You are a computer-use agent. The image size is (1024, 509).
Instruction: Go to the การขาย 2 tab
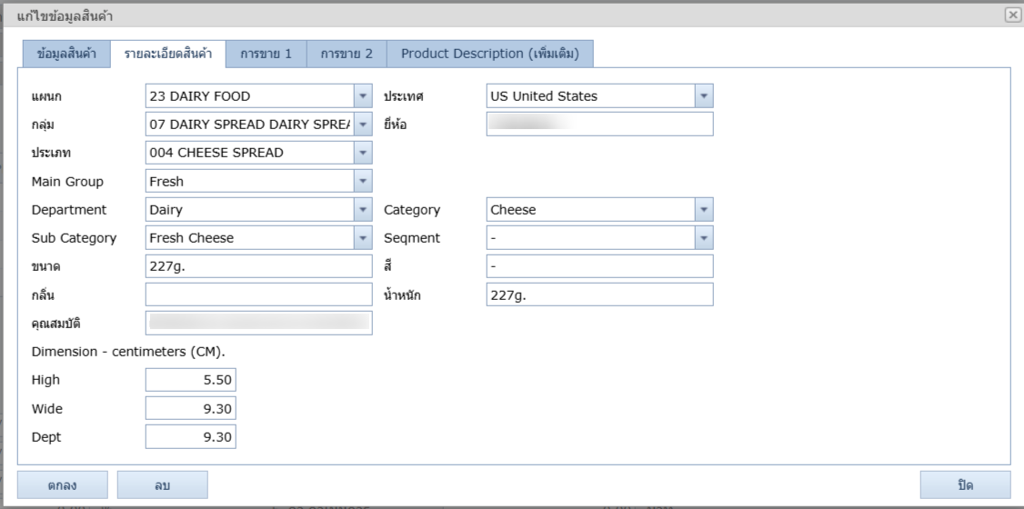coord(346,54)
